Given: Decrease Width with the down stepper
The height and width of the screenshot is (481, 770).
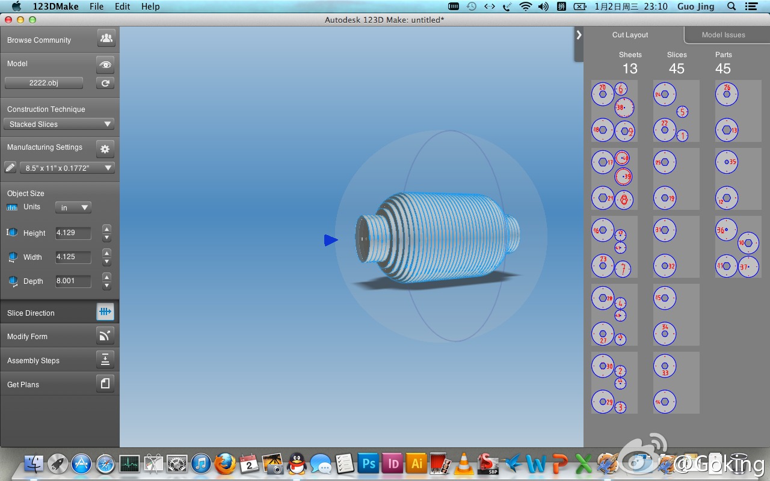Looking at the screenshot, I should click(x=106, y=262).
